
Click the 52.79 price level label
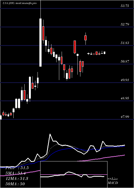[125, 24]
